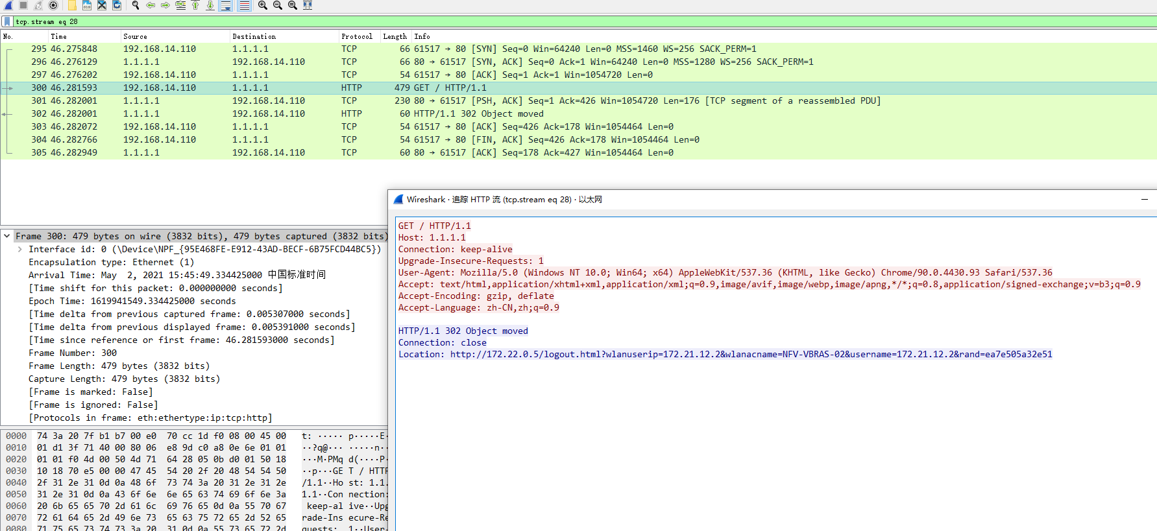Select Frame Number: 300 detail line
The width and height of the screenshot is (1157, 531).
pyautogui.click(x=73, y=353)
